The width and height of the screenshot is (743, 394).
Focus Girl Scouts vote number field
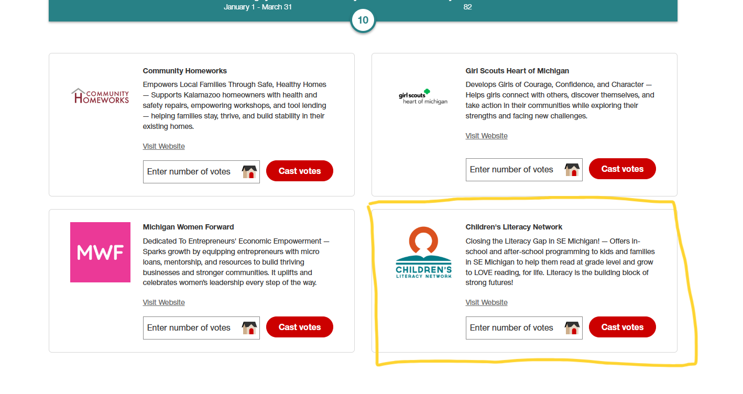[x=524, y=170]
